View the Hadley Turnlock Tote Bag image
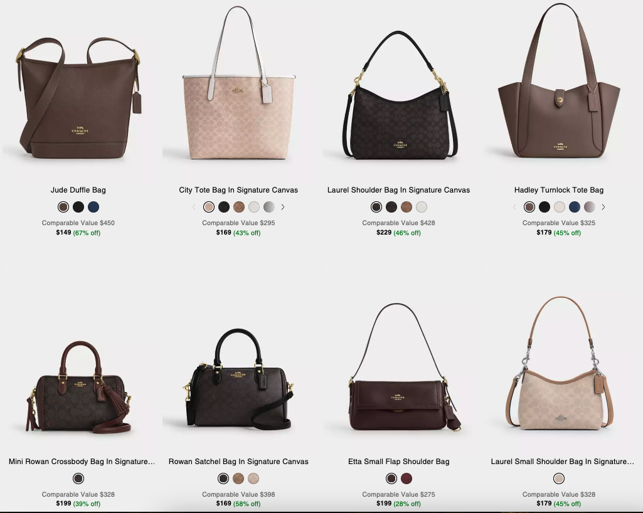This screenshot has height=513, width=643. pos(559,81)
